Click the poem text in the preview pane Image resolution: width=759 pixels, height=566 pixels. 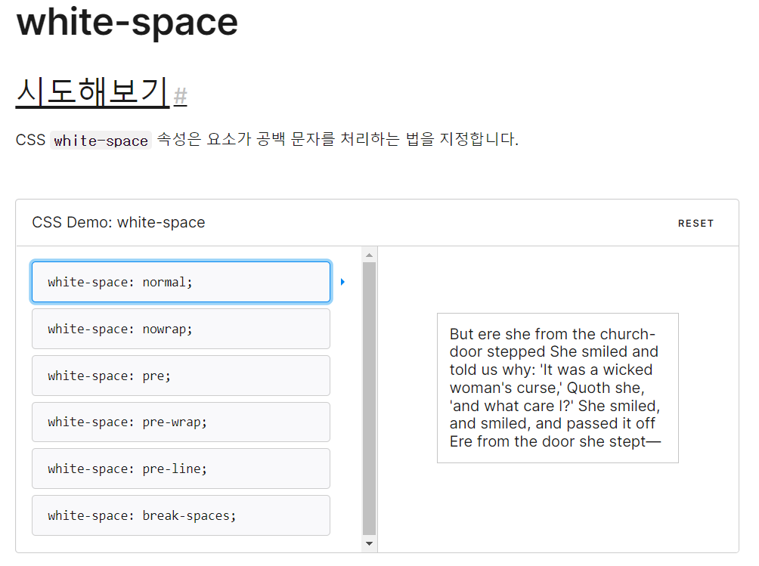tap(557, 388)
